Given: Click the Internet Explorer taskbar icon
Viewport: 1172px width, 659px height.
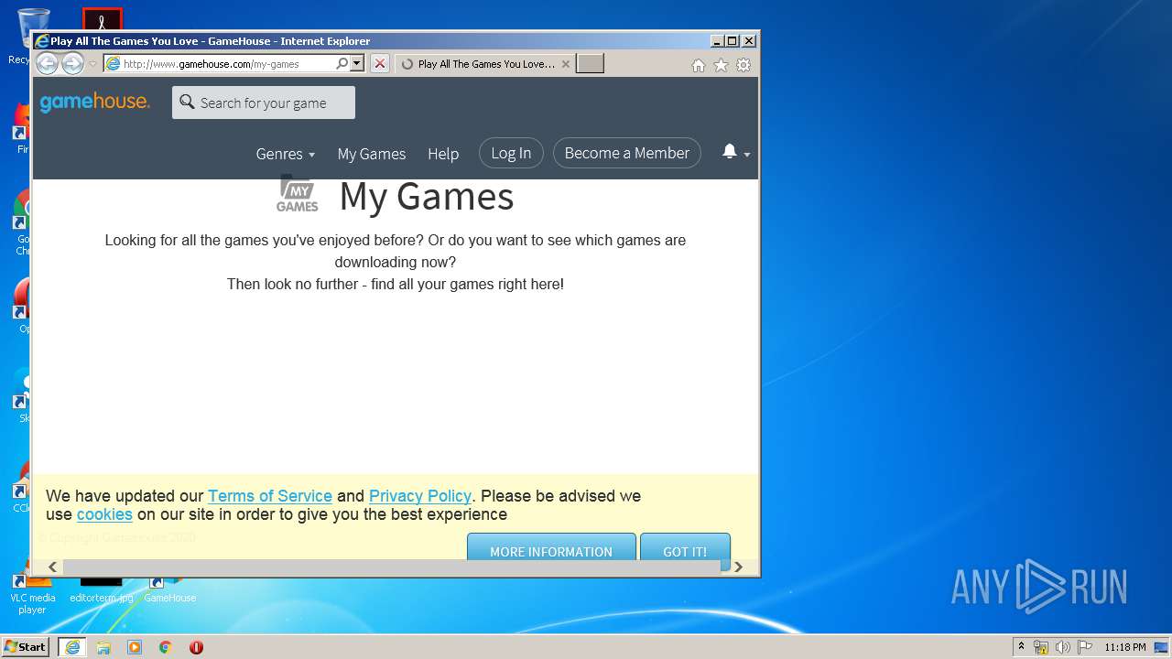Looking at the screenshot, I should tap(72, 646).
